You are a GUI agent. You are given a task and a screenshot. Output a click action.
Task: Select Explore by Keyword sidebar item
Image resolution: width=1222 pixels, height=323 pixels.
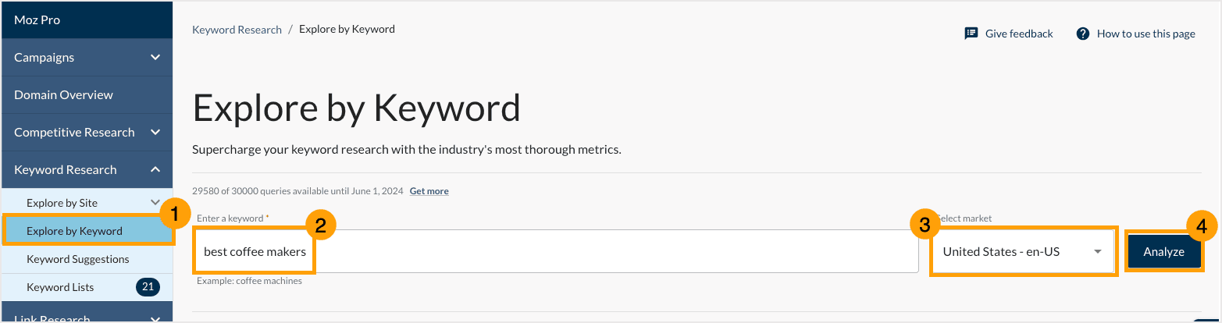coord(74,231)
